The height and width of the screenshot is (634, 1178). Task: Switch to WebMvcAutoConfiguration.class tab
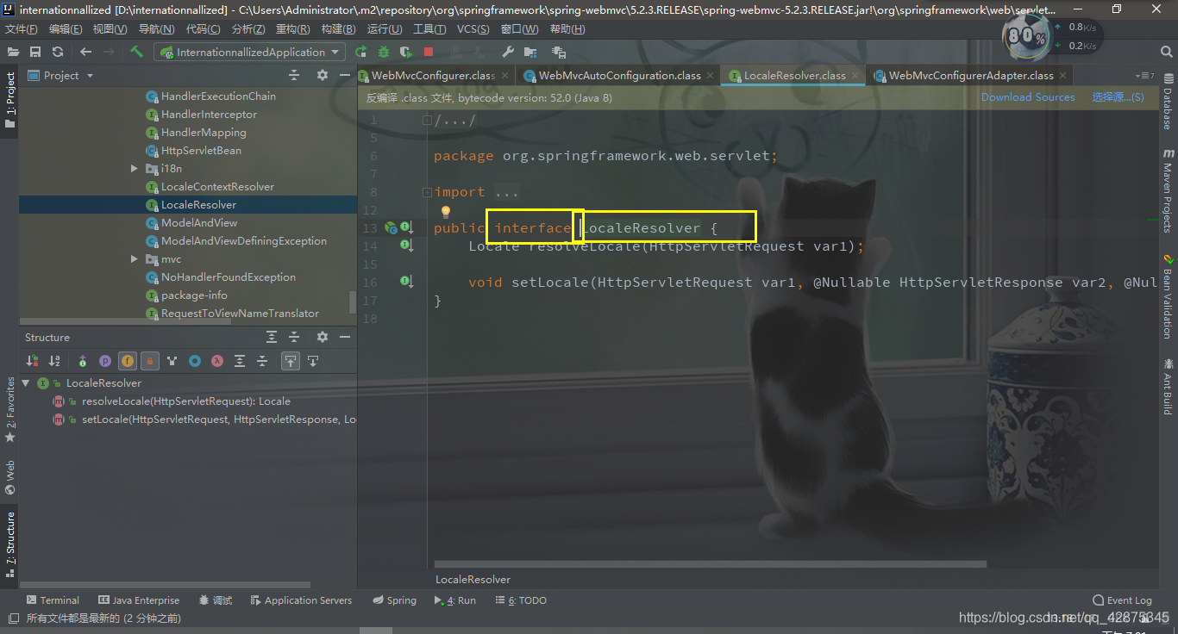pos(619,76)
